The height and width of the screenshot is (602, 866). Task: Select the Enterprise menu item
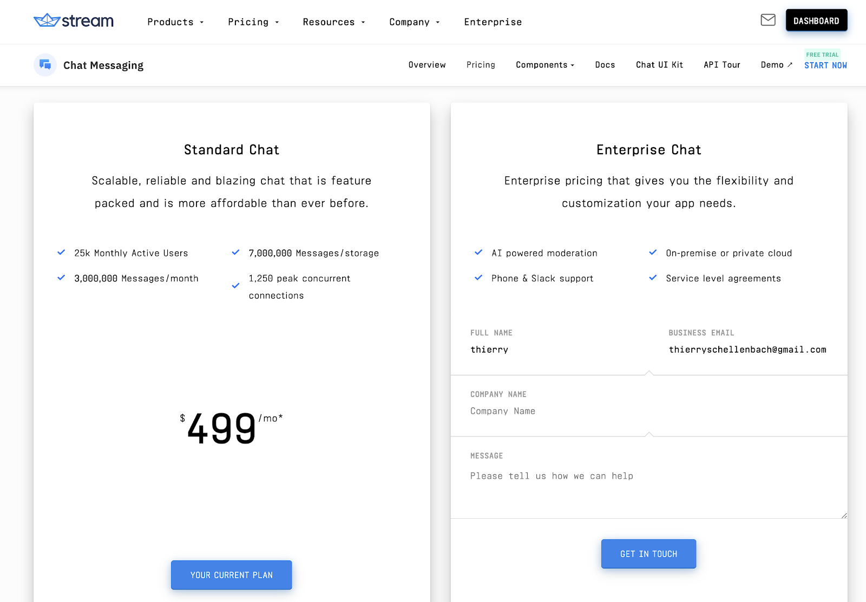coord(493,22)
